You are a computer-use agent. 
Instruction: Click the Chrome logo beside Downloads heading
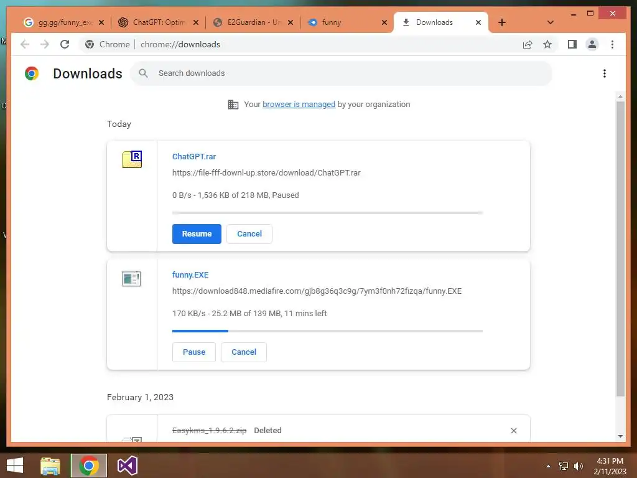32,73
